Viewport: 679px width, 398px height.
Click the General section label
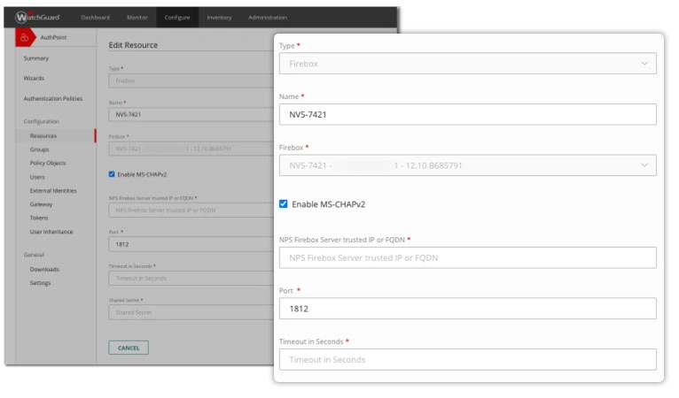pos(34,255)
